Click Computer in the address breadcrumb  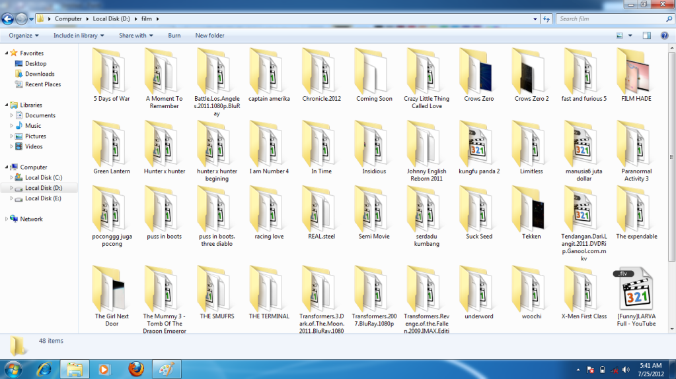(x=68, y=19)
